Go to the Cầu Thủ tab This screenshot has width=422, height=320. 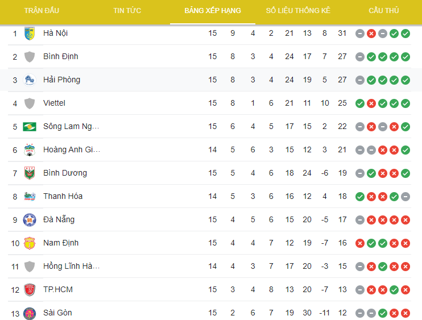click(x=384, y=11)
